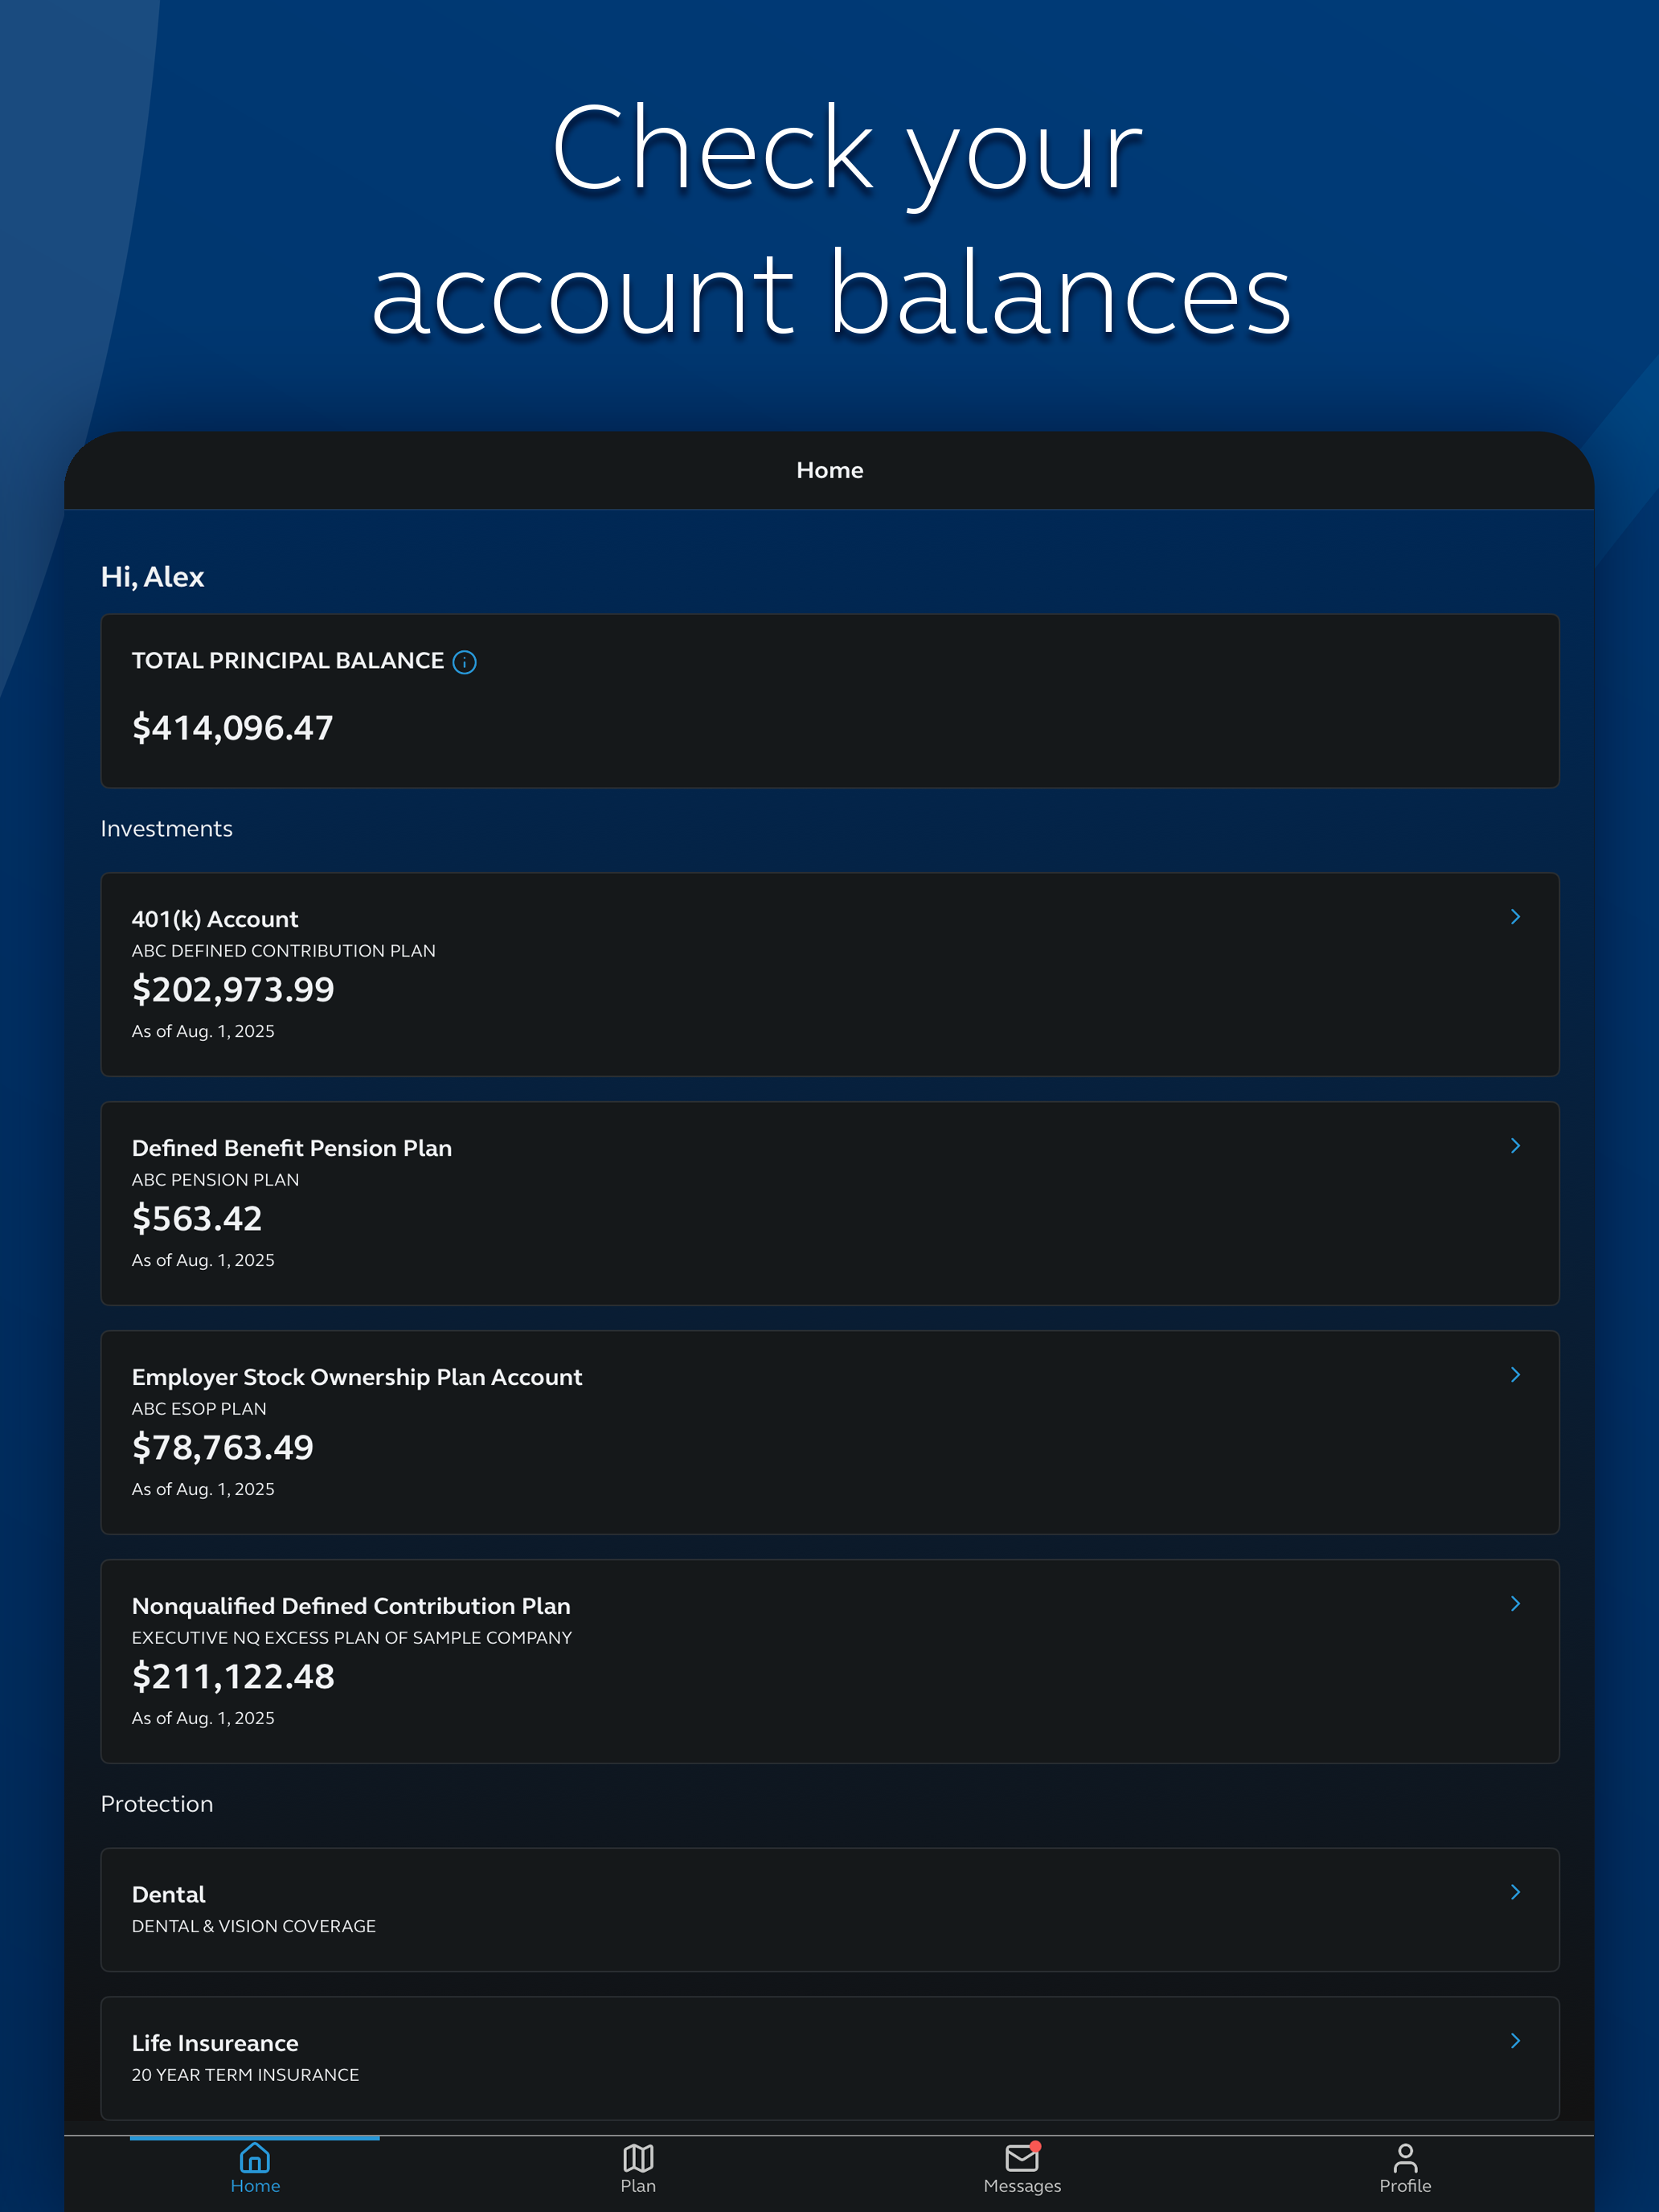Select the $202,973.99 balance
Image resolution: width=1659 pixels, height=2212 pixels.
[233, 990]
